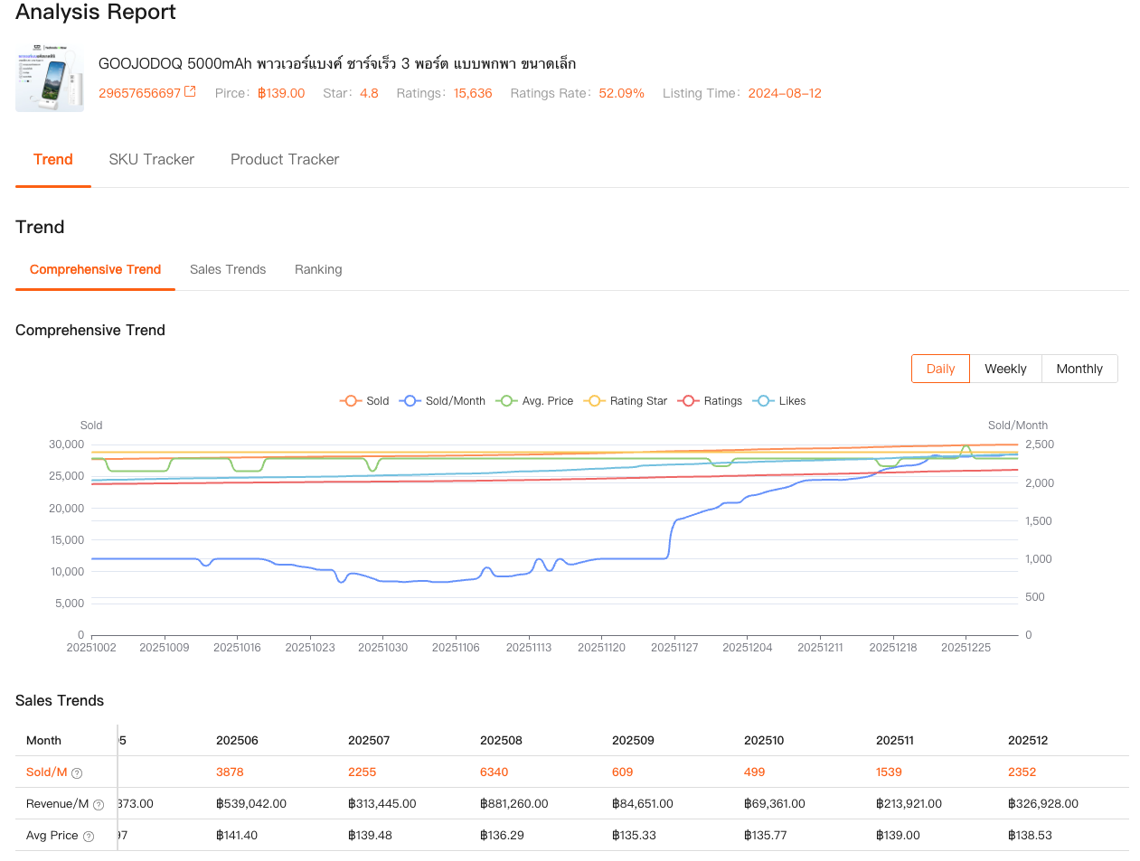Click the Avg Price help question icon
This screenshot has width=1140, height=861.
pos(89,837)
